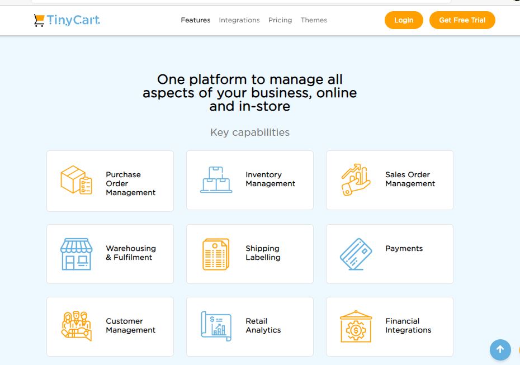Click the Warehousing & Fulfilment store icon

(x=76, y=254)
